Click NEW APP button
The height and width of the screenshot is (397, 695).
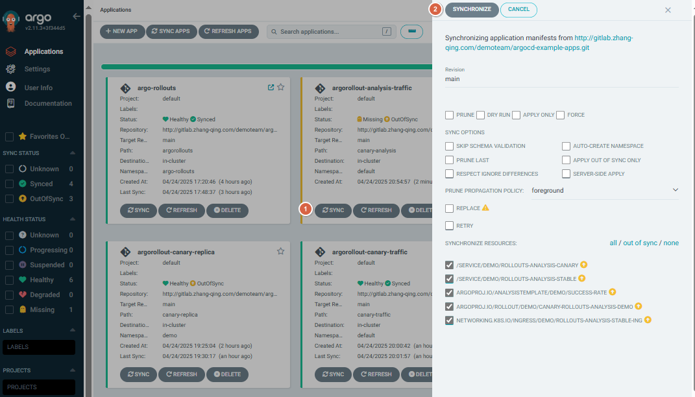pos(122,31)
